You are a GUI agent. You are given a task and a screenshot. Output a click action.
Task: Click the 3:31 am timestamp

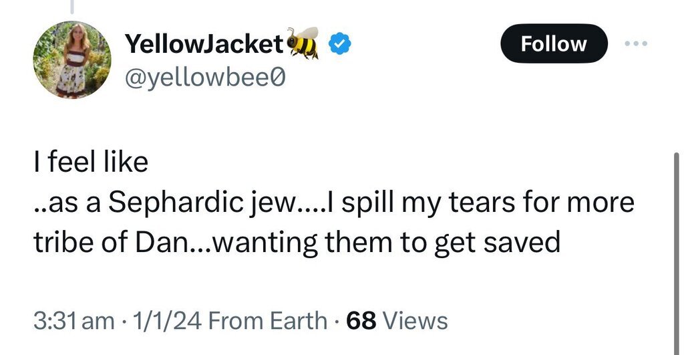[x=73, y=321]
